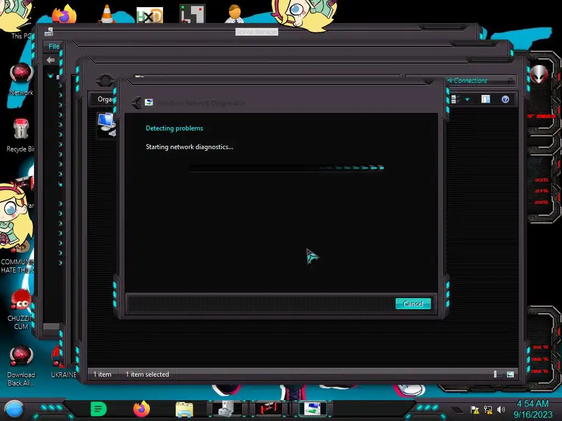This screenshot has width=562, height=421.
Task: Switch to large icons view via status bar
Action: [510, 374]
